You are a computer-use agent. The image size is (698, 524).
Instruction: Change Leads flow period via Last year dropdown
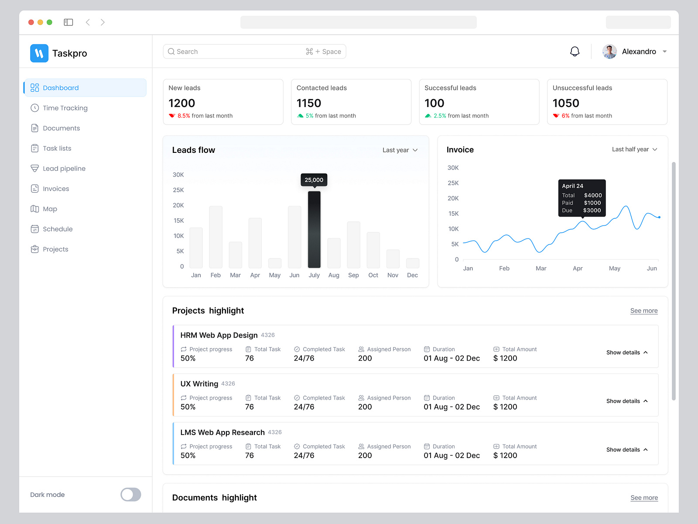pos(399,150)
